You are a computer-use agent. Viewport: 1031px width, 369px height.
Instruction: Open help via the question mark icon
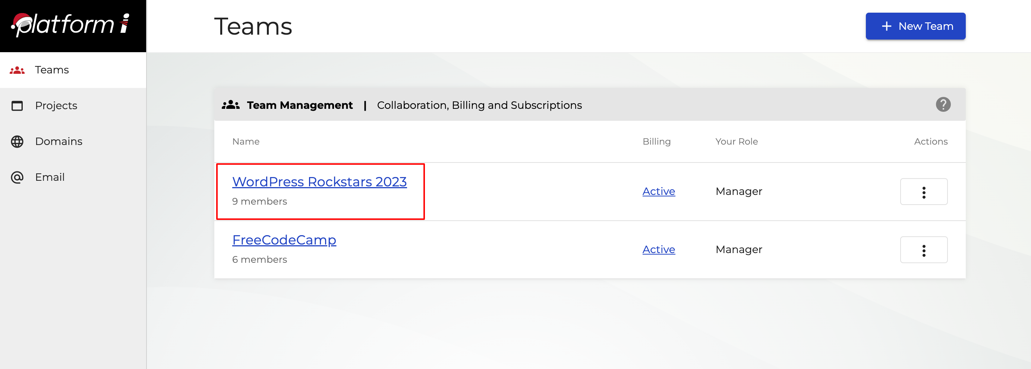[x=943, y=105]
